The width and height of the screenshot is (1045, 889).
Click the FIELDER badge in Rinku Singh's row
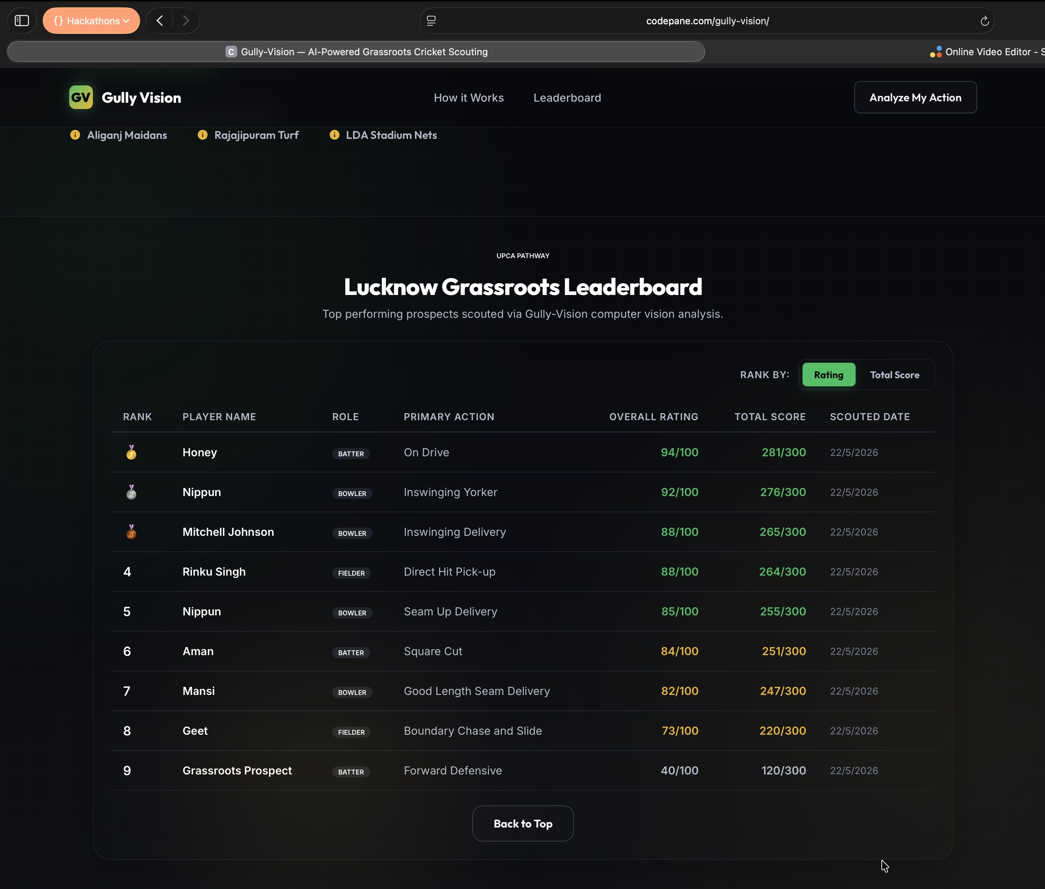pos(351,573)
